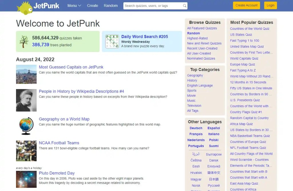Viewport: 293px width, 191px height.
Task: Click the Create Account button
Action: point(246,5)
